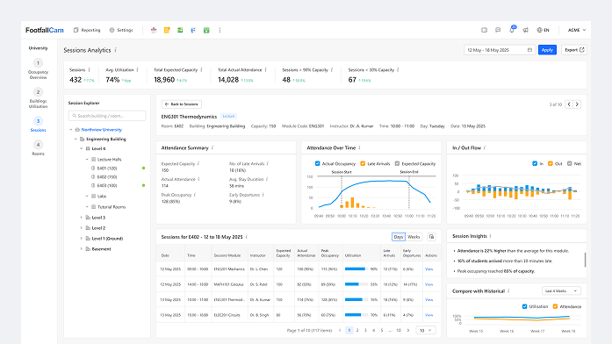Click info icon beside Total Expected Capacity
The image size is (612, 344).
(x=201, y=70)
